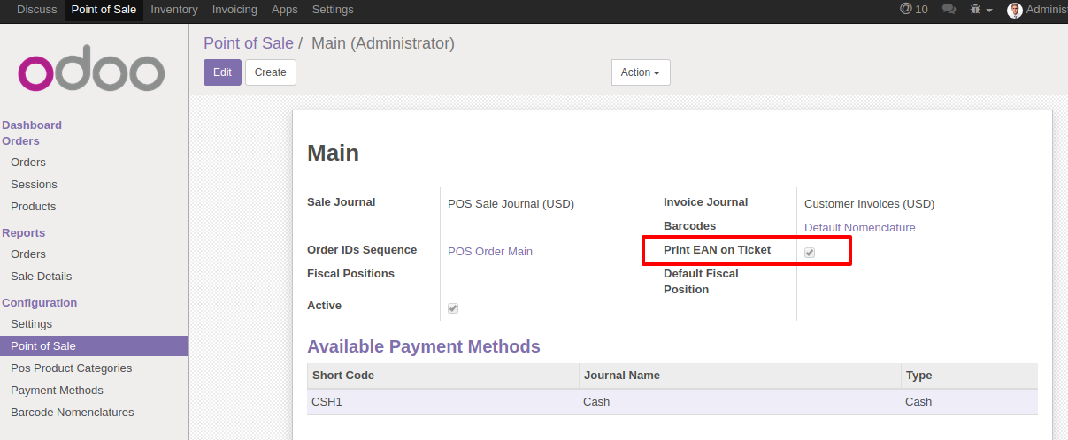Click the Create button
Image resolution: width=1068 pixels, height=440 pixels.
click(271, 72)
